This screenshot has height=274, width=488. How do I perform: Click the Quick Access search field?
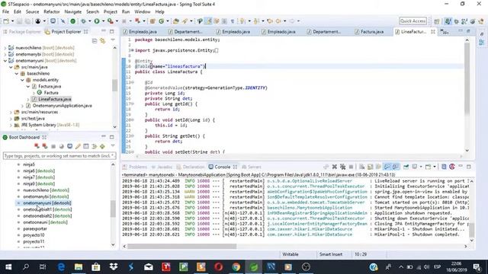pyautogui.click(x=413, y=21)
